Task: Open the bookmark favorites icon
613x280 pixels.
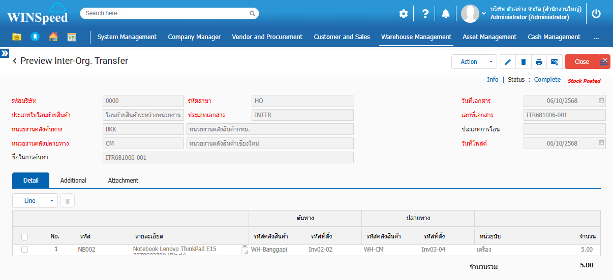Action: pos(35,37)
